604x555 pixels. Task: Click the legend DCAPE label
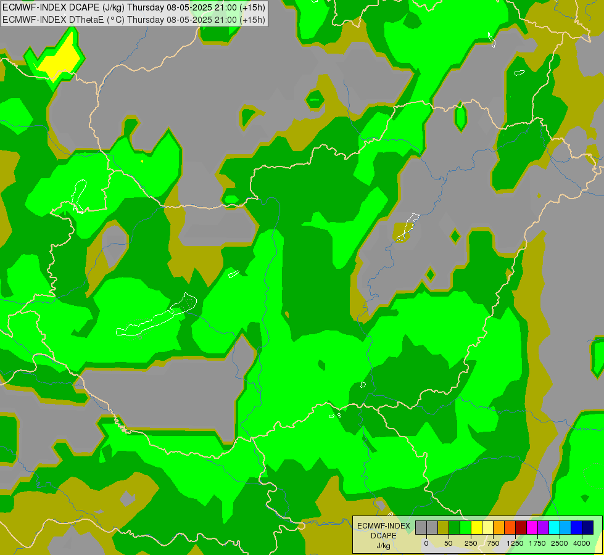pyautogui.click(x=384, y=536)
